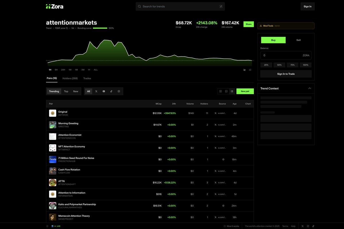Sort pairs by New
The image size is (344, 229).
(x=76, y=91)
